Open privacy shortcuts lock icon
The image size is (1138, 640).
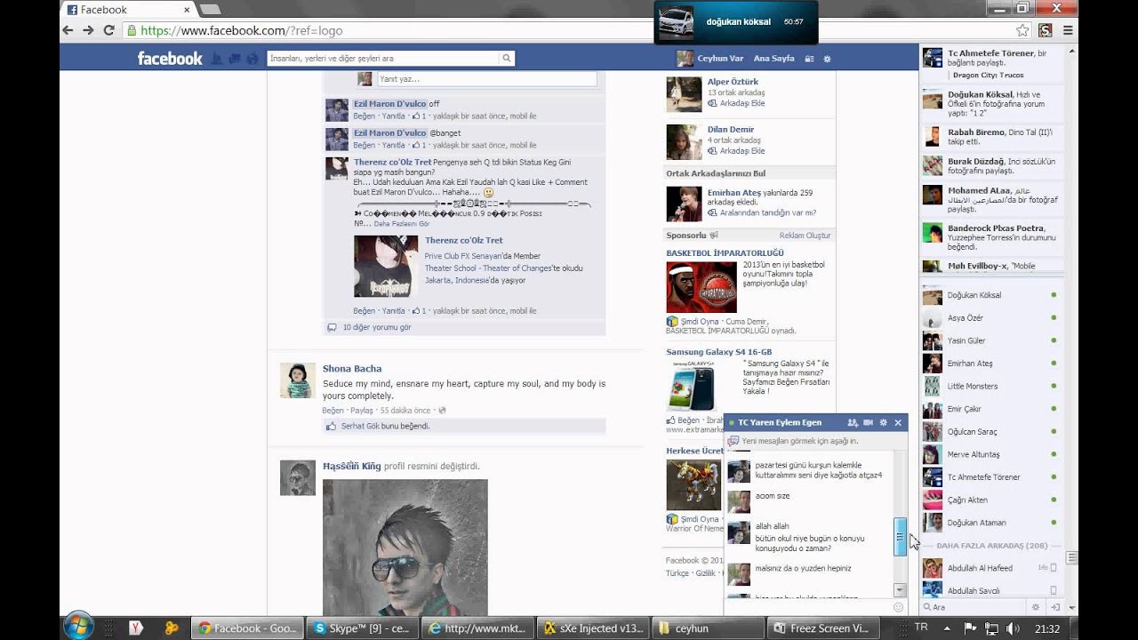[809, 59]
